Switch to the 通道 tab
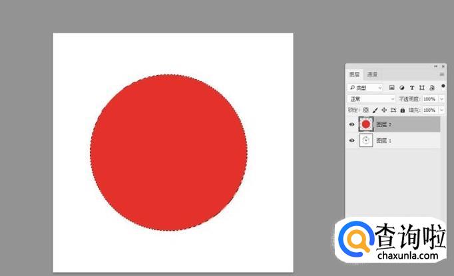Screen dimensions: 454x276 click(x=372, y=74)
